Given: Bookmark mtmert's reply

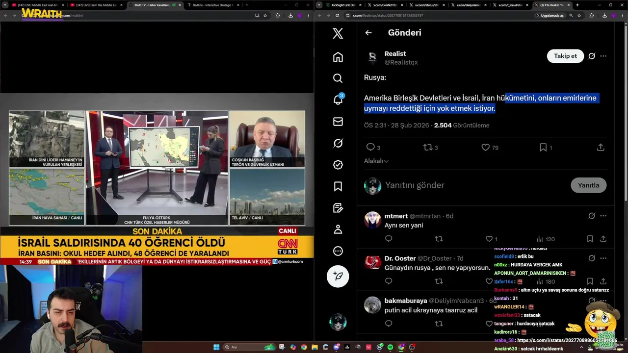Looking at the screenshot, I should (x=590, y=239).
